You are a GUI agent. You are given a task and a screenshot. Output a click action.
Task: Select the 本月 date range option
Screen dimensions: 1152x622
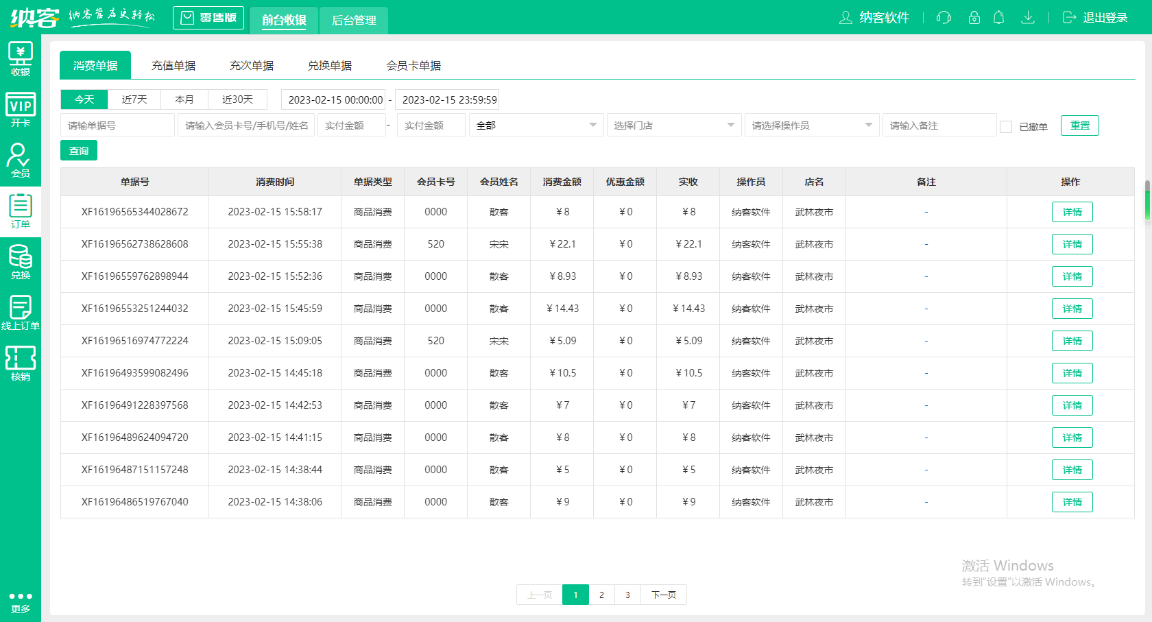(184, 99)
